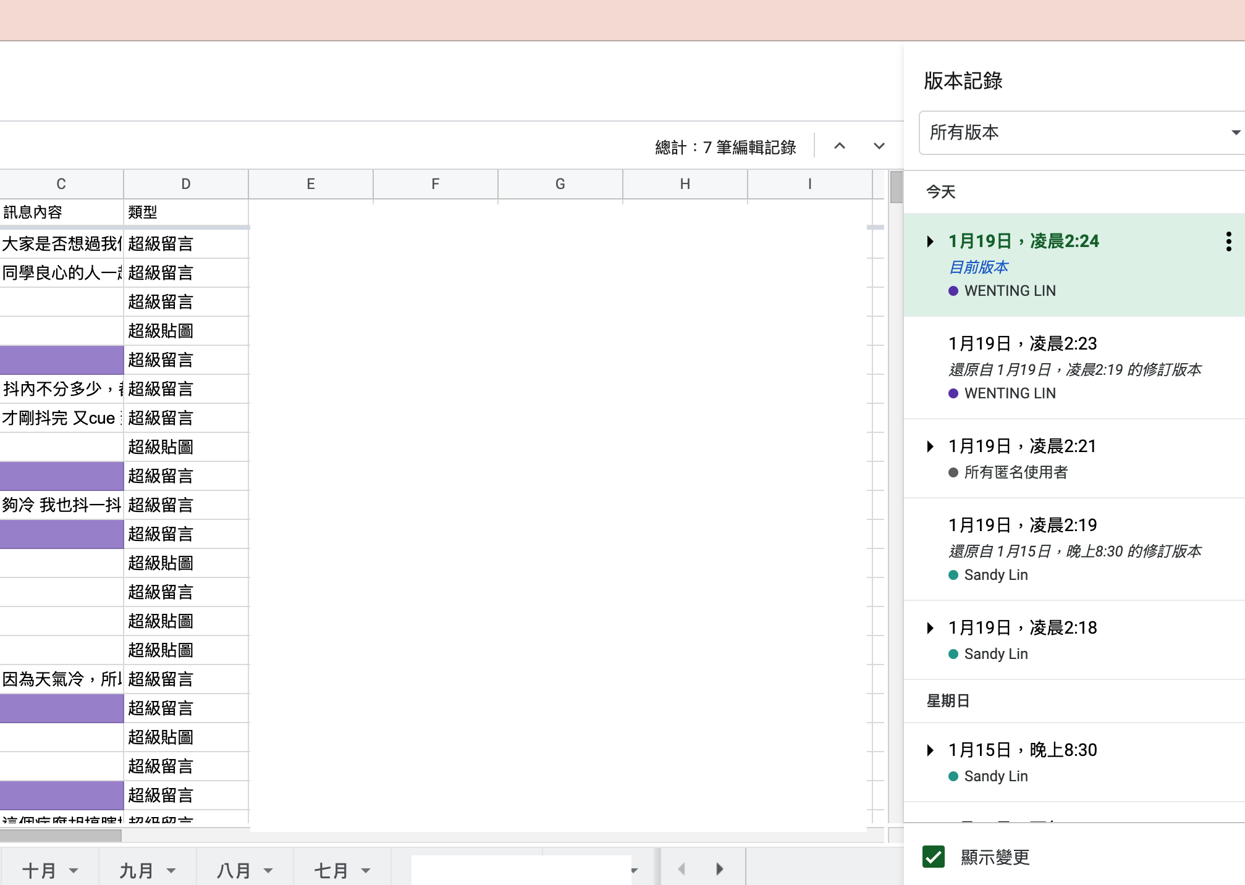Click Sandy Lin under 凌晨2:18 version
This screenshot has height=885, width=1245.
click(x=996, y=654)
